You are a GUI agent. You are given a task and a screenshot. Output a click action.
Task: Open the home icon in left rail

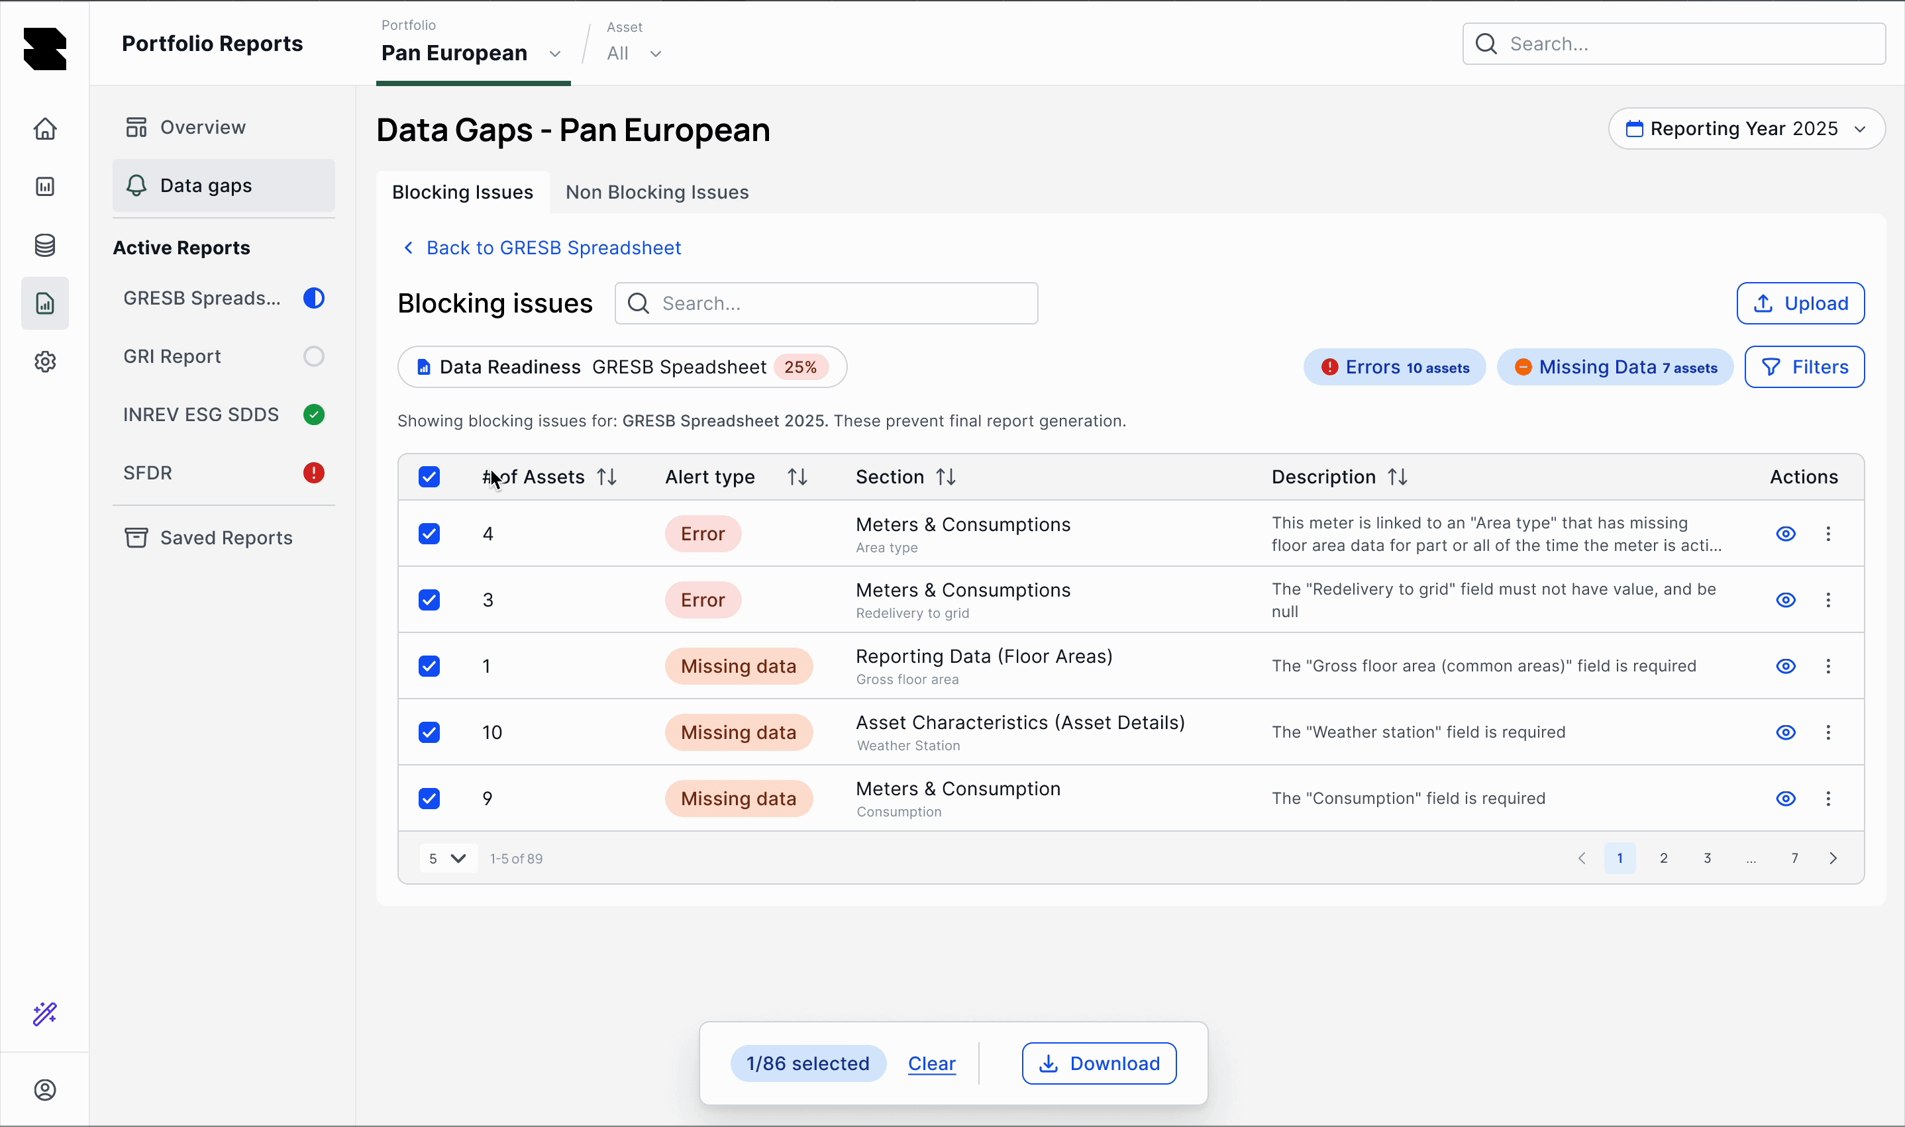pos(45,128)
